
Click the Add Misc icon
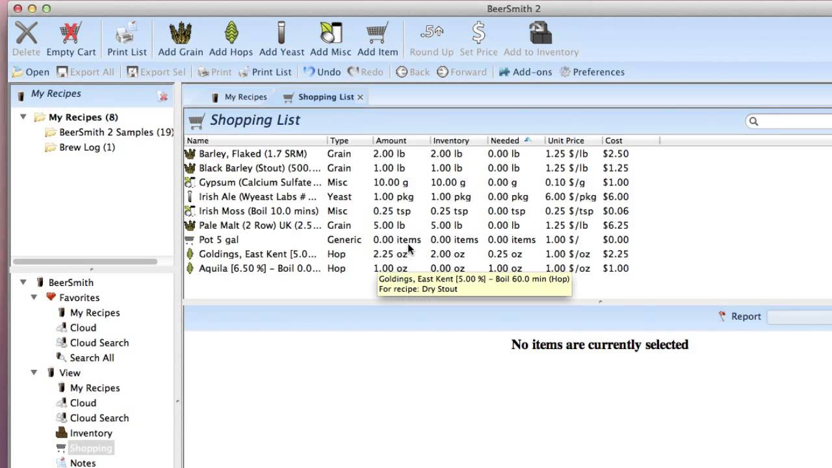pos(331,33)
